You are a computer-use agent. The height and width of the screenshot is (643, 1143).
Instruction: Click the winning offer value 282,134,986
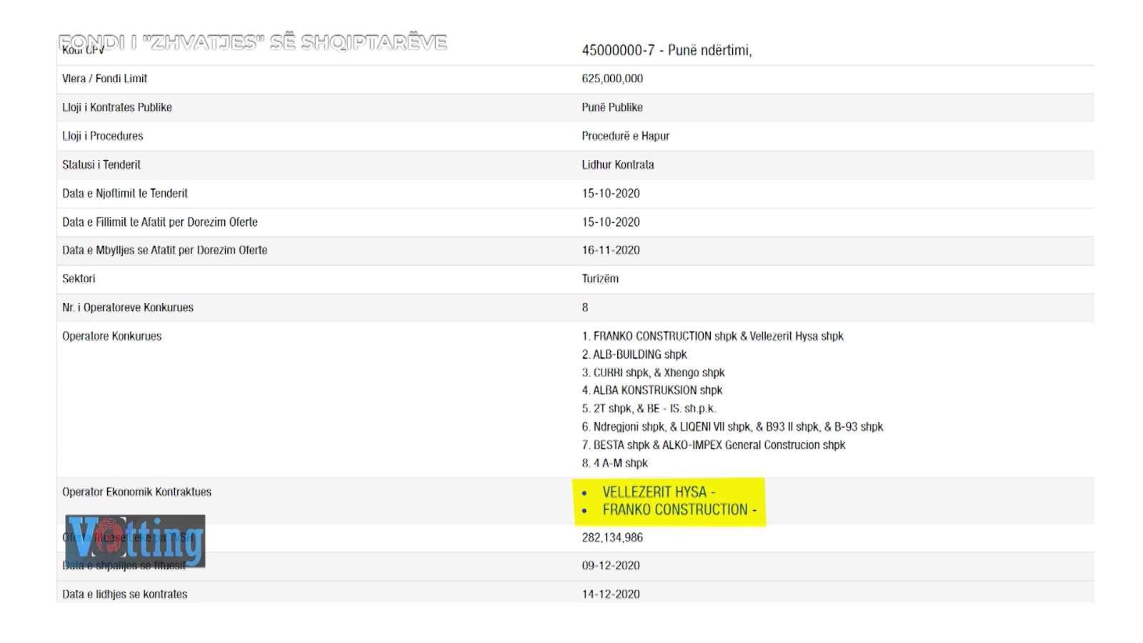(612, 537)
